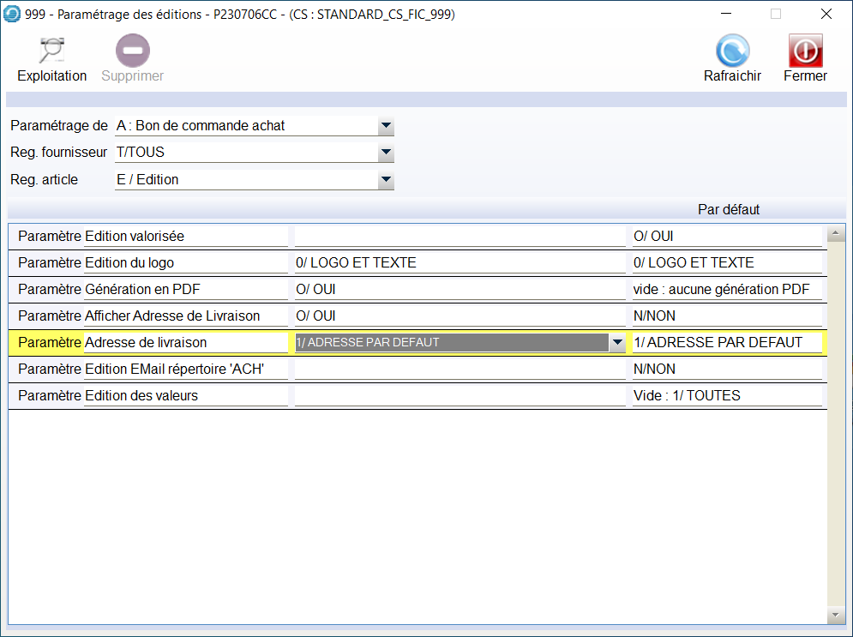Close the Paramétrage des éditions window
853x637 pixels.
[826, 14]
